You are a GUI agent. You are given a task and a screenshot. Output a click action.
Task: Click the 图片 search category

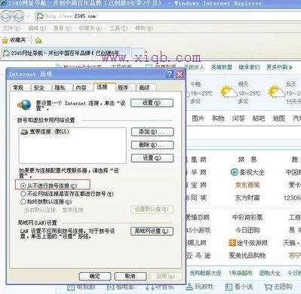[198, 118]
